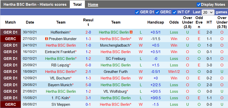228x108 pixels.
Task: Uncheck the GER D1 league filter
Action: (137, 12)
